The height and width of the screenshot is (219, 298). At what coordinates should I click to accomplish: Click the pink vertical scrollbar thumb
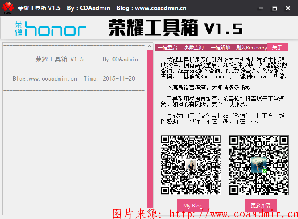149,129
